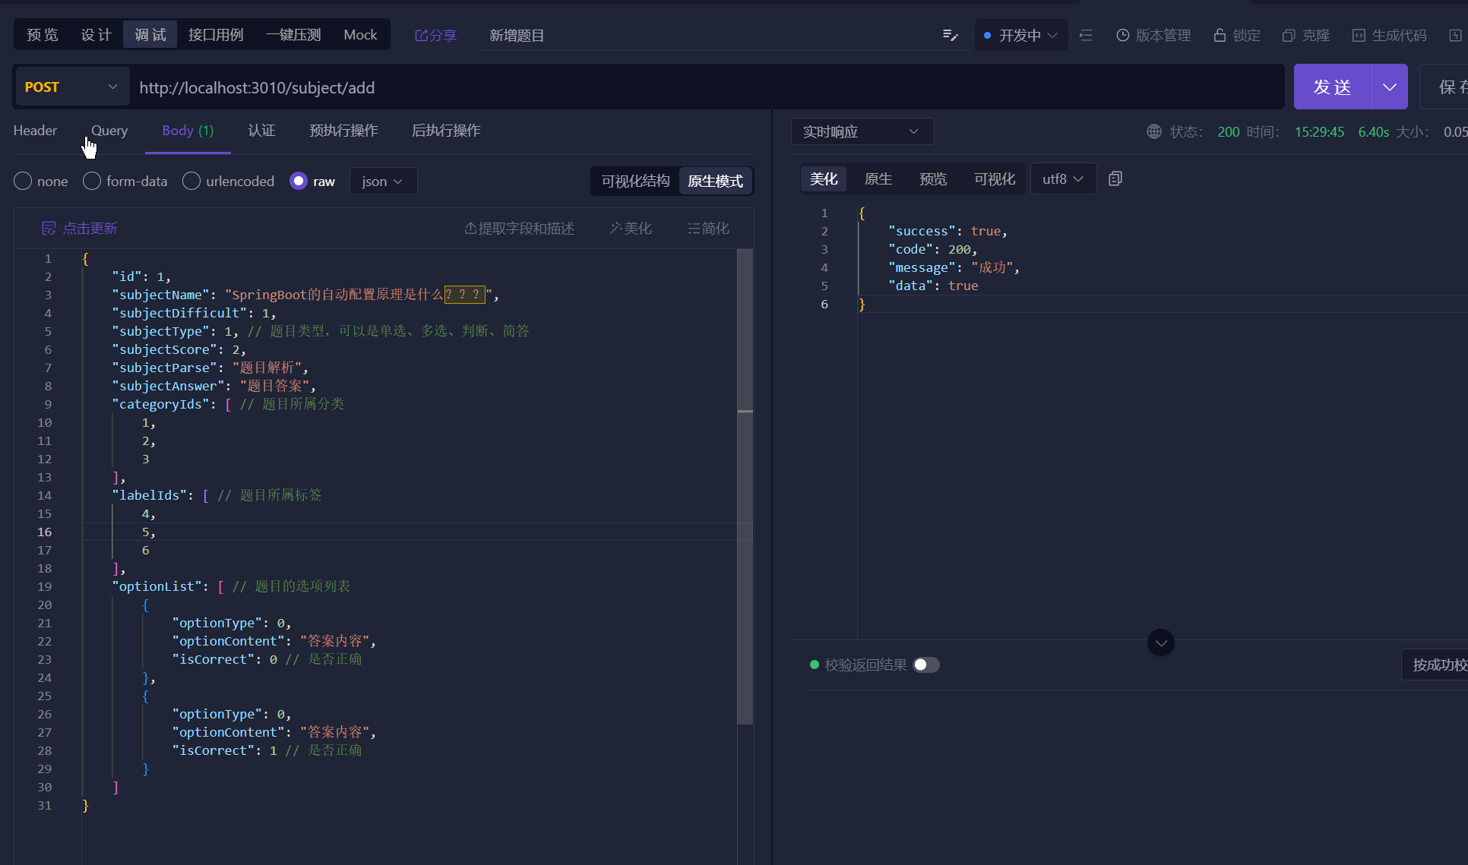This screenshot has width=1468, height=865.
Task: Click the 克隆 clone button
Action: point(1306,35)
